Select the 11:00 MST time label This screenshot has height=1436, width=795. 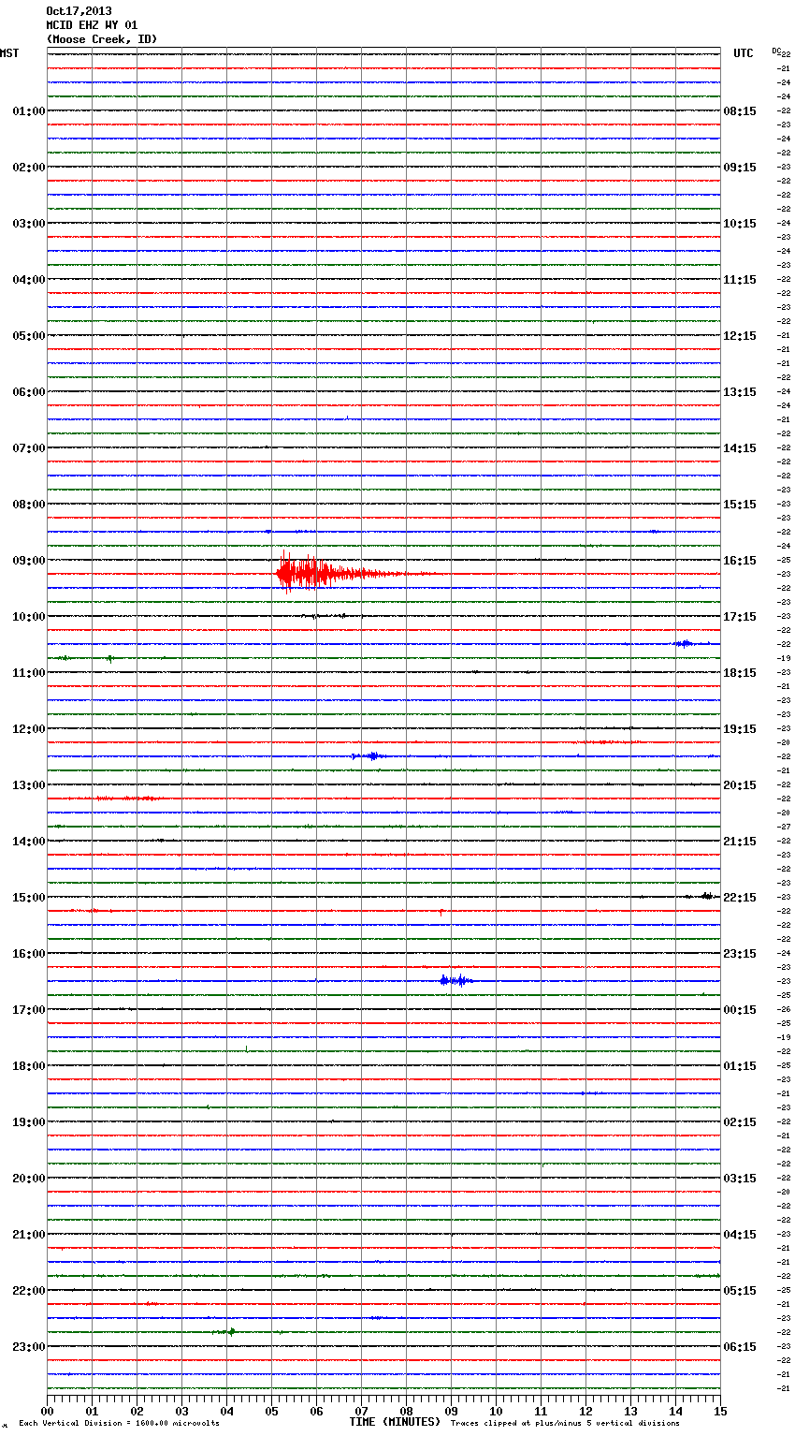(29, 673)
